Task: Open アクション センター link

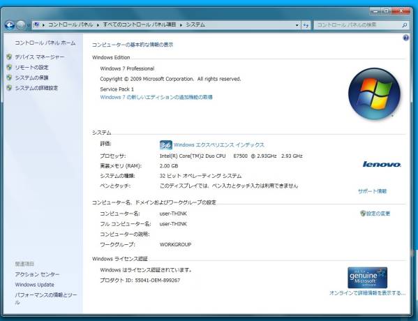Action: (37, 274)
